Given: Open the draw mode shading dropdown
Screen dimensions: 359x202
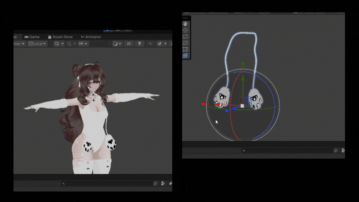Looking at the screenshot, I should tap(117, 44).
